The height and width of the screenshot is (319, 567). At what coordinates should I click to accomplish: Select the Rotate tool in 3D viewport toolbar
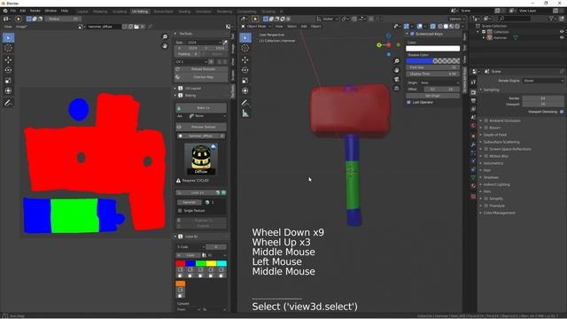(x=245, y=70)
